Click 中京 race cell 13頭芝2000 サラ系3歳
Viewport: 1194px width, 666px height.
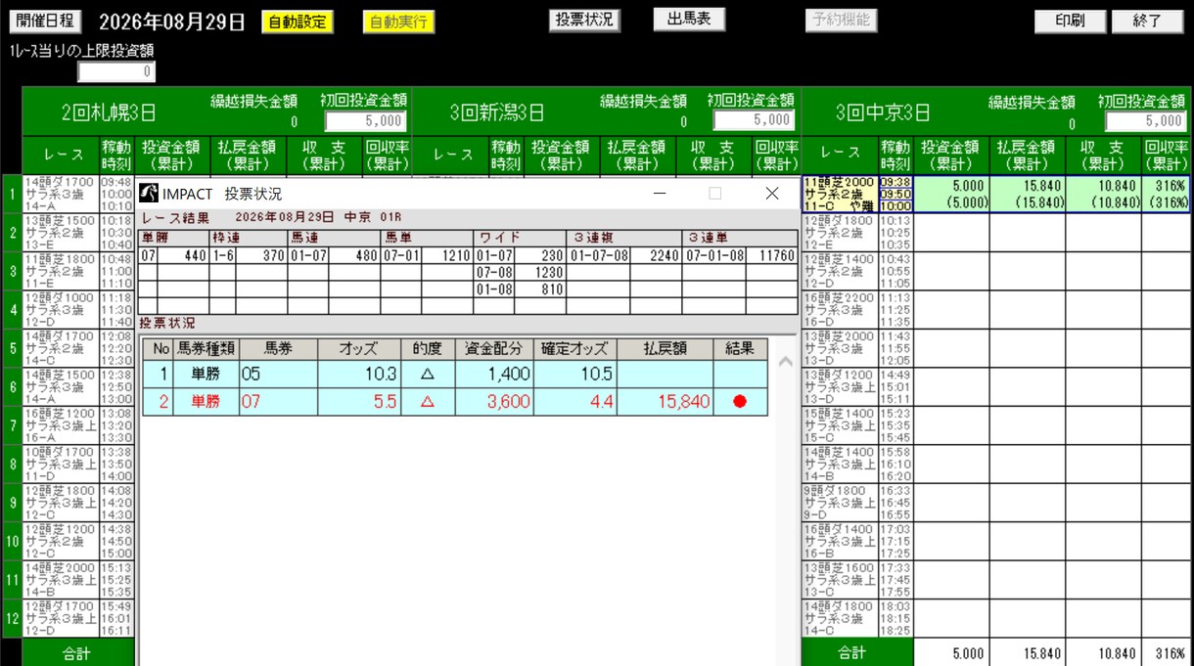[x=840, y=348]
